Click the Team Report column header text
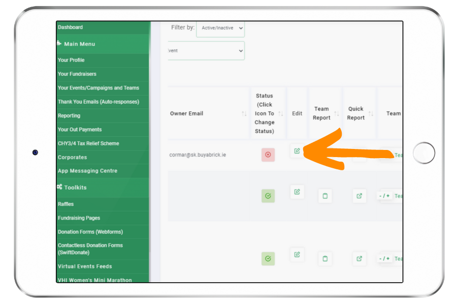This screenshot has height=305, width=457. pos(321,113)
